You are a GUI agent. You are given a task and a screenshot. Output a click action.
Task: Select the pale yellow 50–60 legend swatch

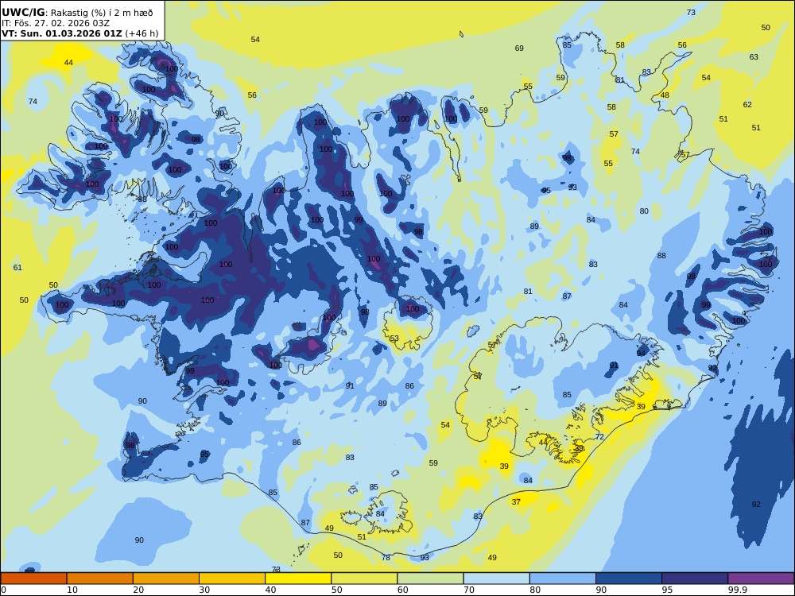coord(364,579)
